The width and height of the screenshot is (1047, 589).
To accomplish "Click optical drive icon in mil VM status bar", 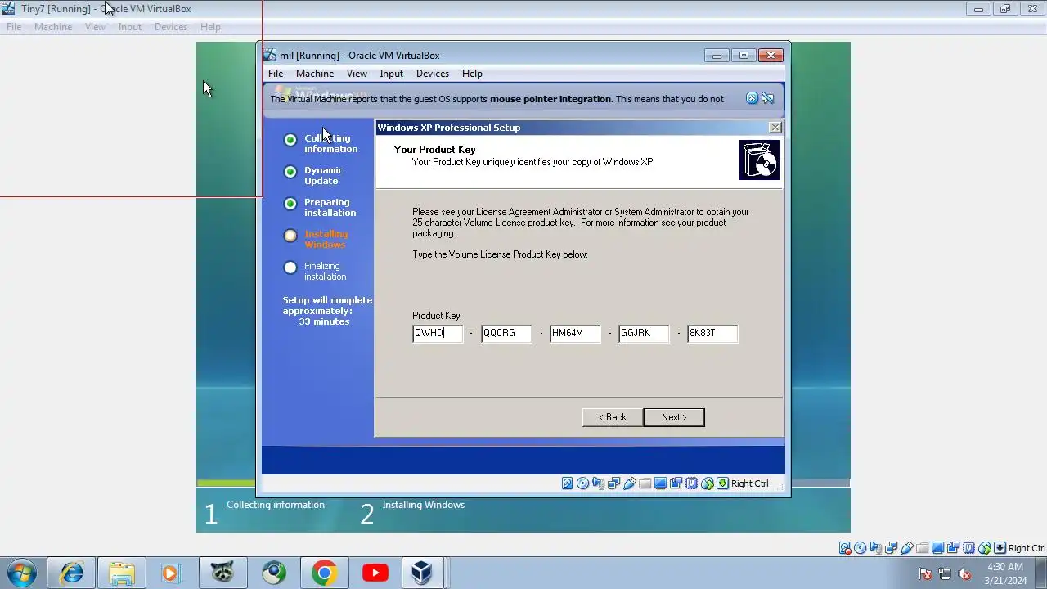I will pyautogui.click(x=582, y=483).
